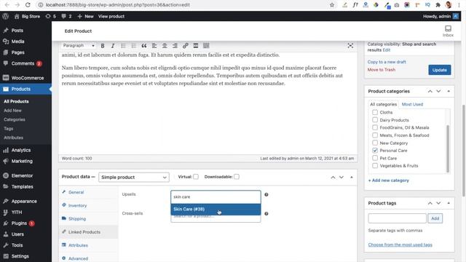Move Product tags panel up
Screen dimensions: 466x262
pos(430,203)
